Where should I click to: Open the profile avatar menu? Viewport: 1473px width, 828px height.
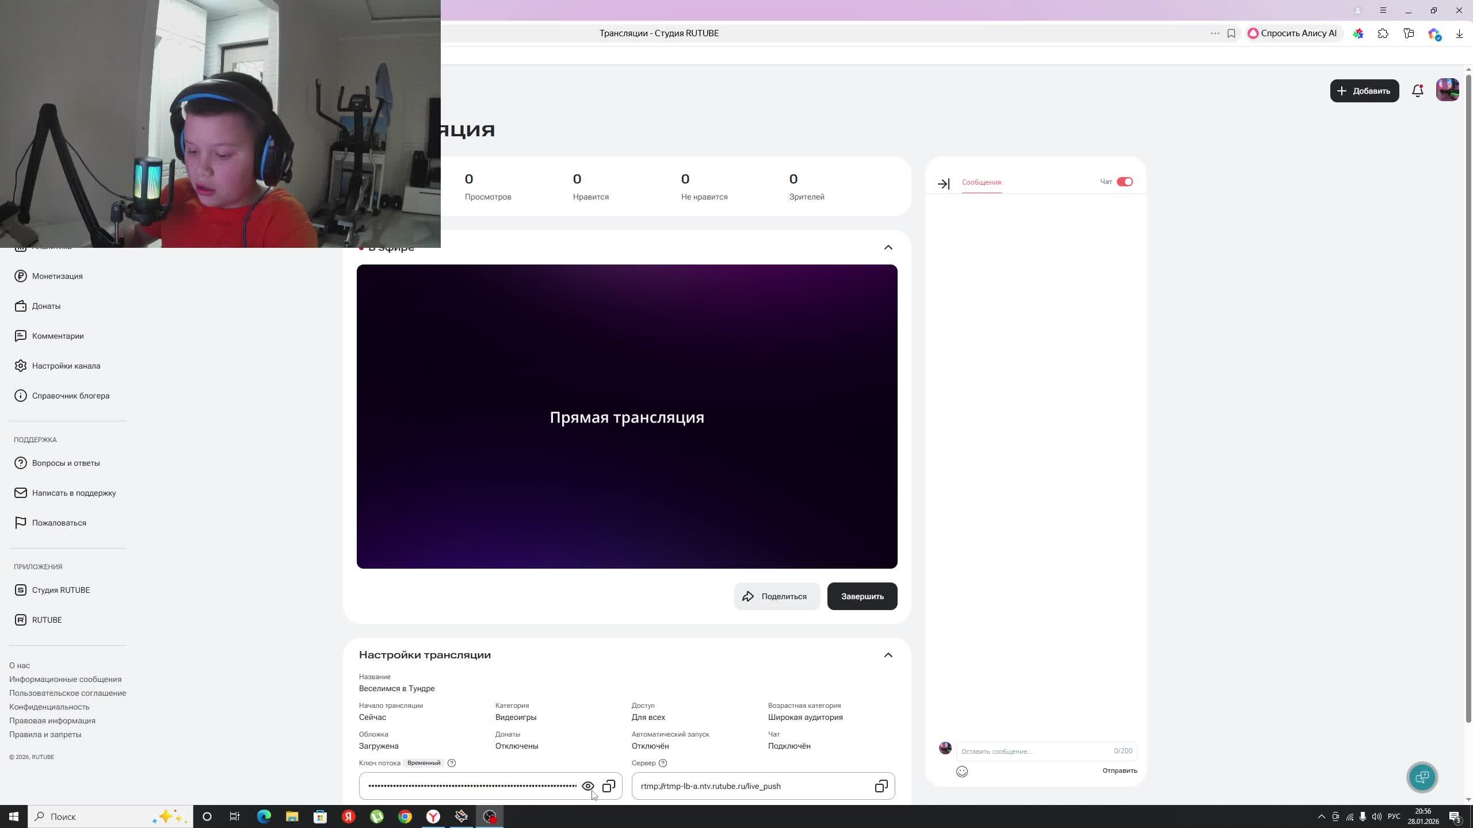pyautogui.click(x=1447, y=90)
